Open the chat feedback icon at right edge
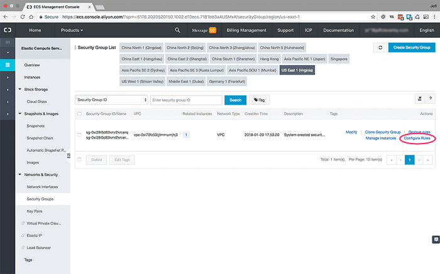The image size is (440, 274). coord(436,240)
